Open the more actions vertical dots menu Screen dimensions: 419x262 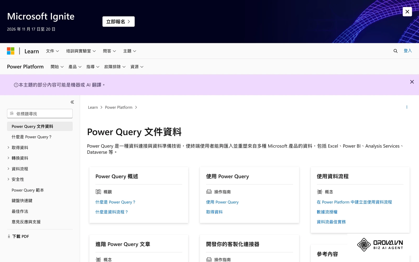pyautogui.click(x=407, y=107)
